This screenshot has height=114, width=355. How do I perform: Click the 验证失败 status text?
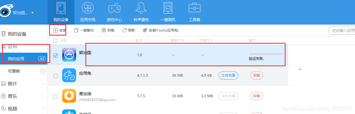point(256,58)
